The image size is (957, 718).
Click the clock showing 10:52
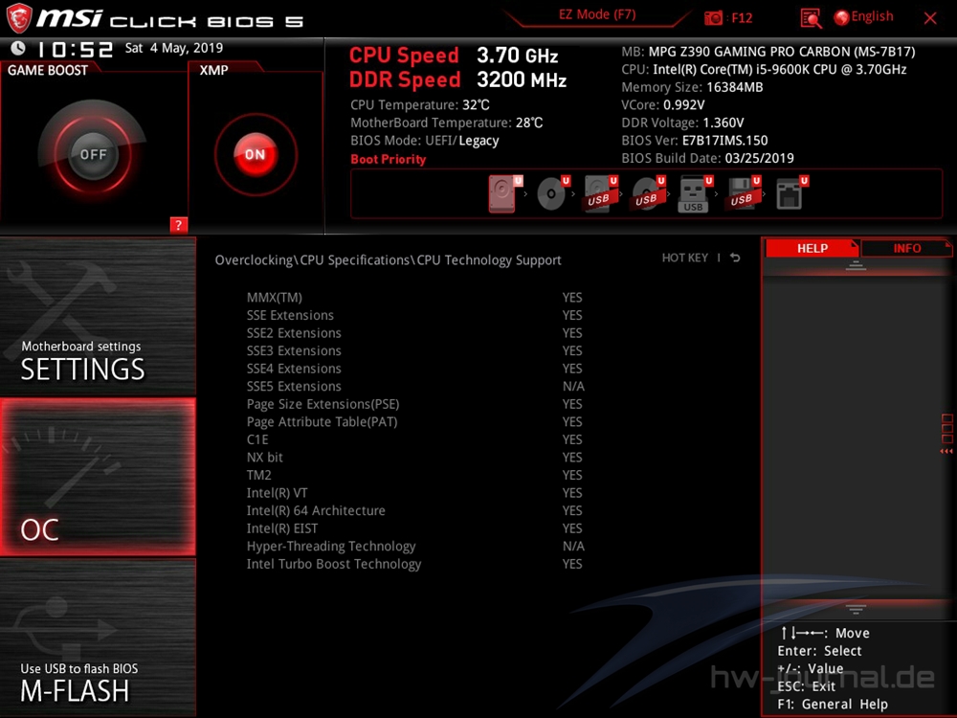point(75,49)
